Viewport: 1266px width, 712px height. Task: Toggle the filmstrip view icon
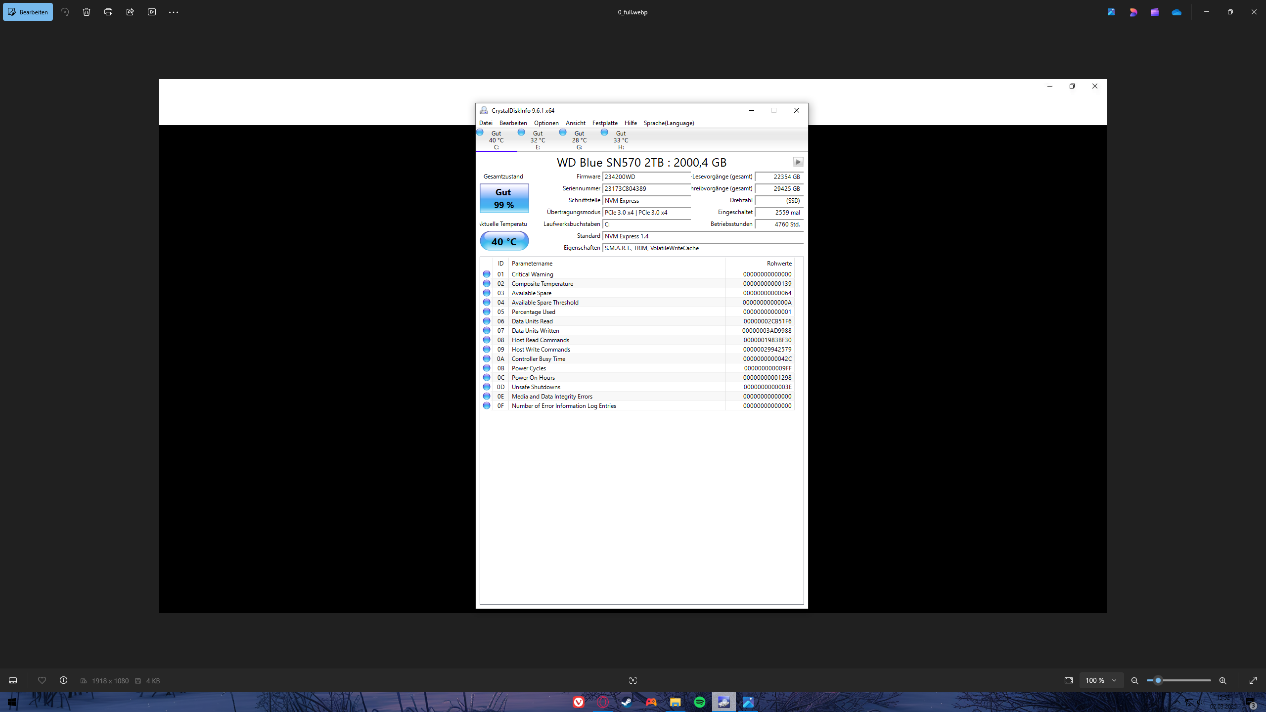click(x=13, y=680)
